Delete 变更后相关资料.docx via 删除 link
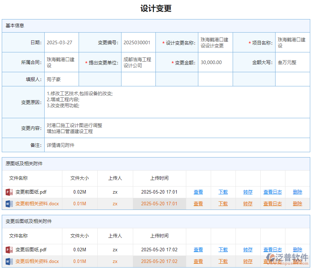 pyautogui.click(x=297, y=261)
